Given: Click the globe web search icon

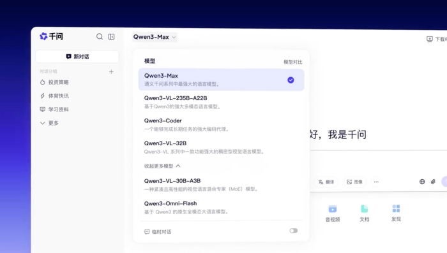Looking at the screenshot, I should (x=422, y=182).
